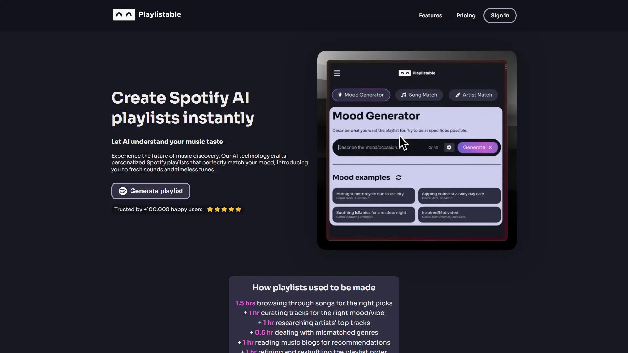Image resolution: width=628 pixels, height=353 pixels.
Task: Click the Sign in button
Action: [500, 15]
